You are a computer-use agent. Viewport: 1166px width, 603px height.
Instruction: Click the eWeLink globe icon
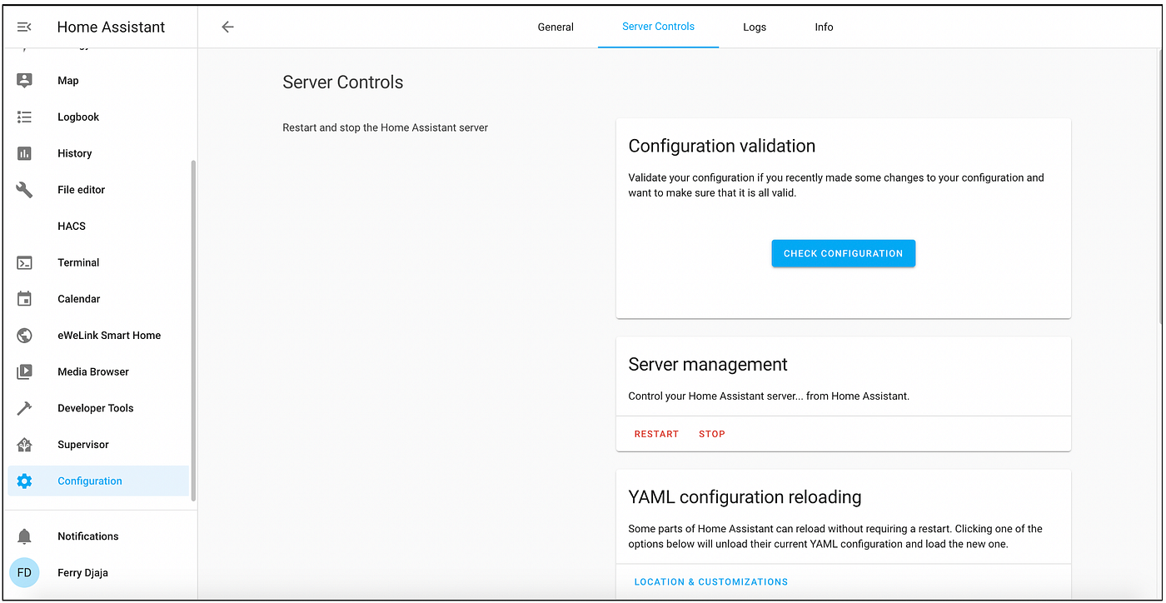pos(24,336)
